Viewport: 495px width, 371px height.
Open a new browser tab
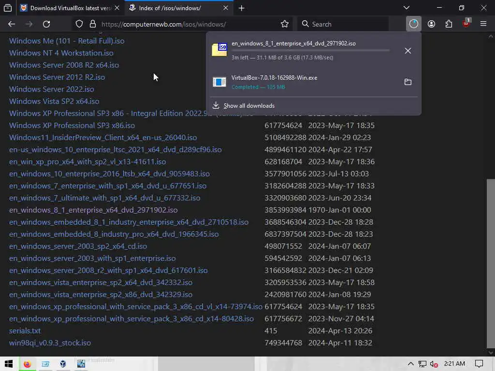242,8
